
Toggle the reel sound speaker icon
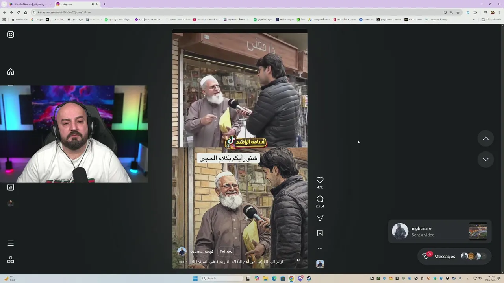click(298, 260)
